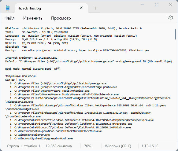Screen dimensions: 178x151
Task: Open the Файл menu
Action: (9, 18)
